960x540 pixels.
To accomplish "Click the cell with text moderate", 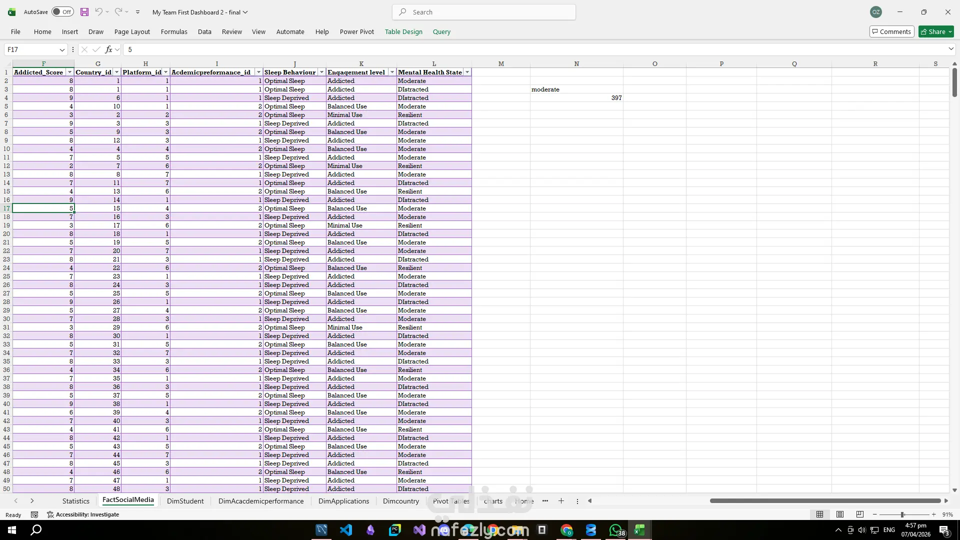I will point(576,89).
